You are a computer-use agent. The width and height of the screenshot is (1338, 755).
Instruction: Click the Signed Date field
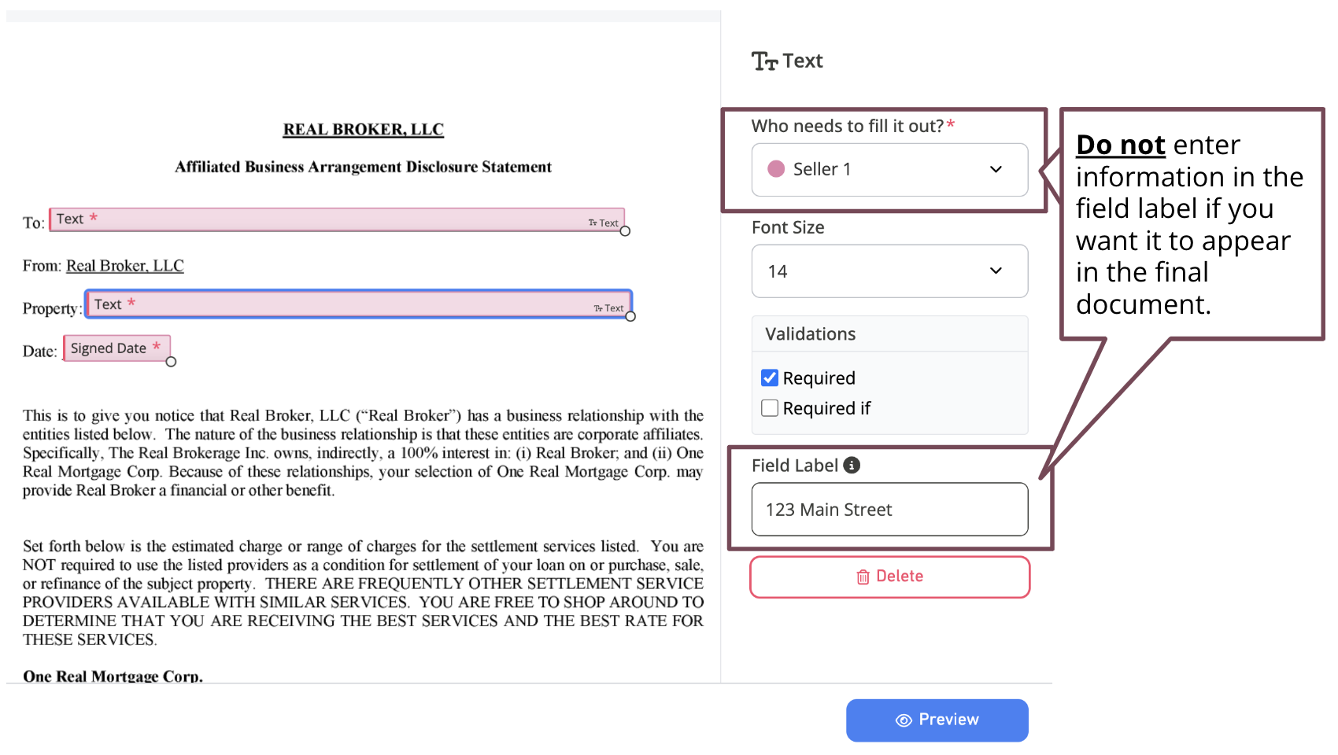tap(114, 348)
